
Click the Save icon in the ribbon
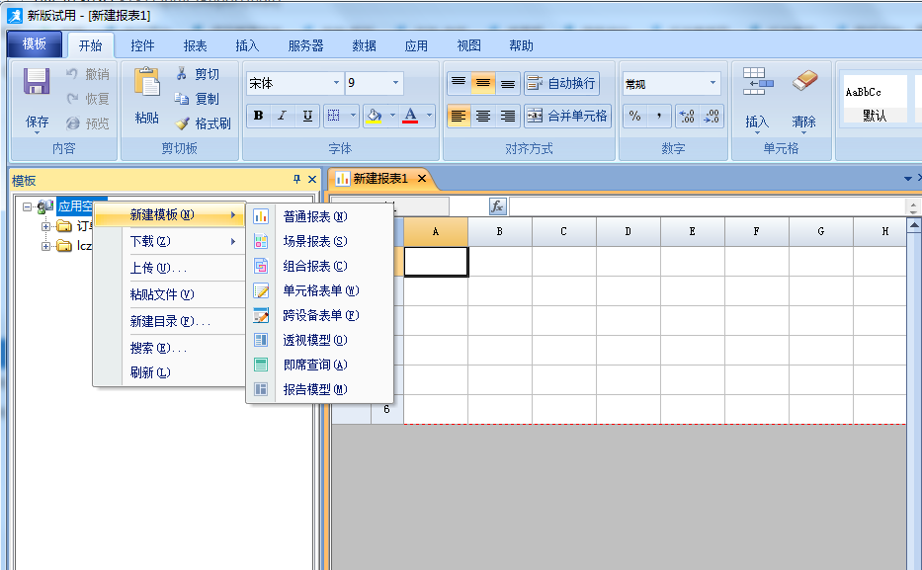click(x=37, y=82)
